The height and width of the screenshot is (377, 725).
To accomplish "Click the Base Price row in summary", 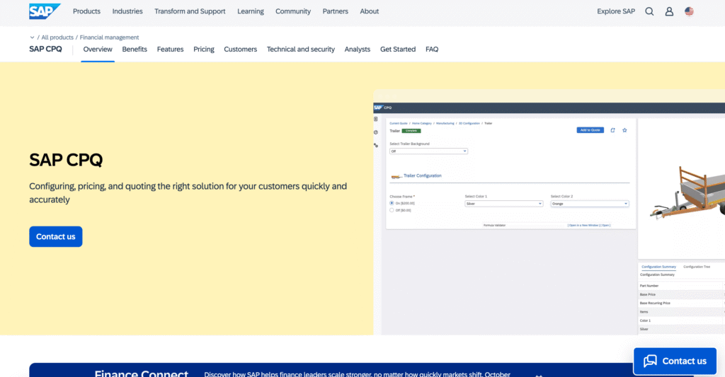I will pyautogui.click(x=682, y=295).
